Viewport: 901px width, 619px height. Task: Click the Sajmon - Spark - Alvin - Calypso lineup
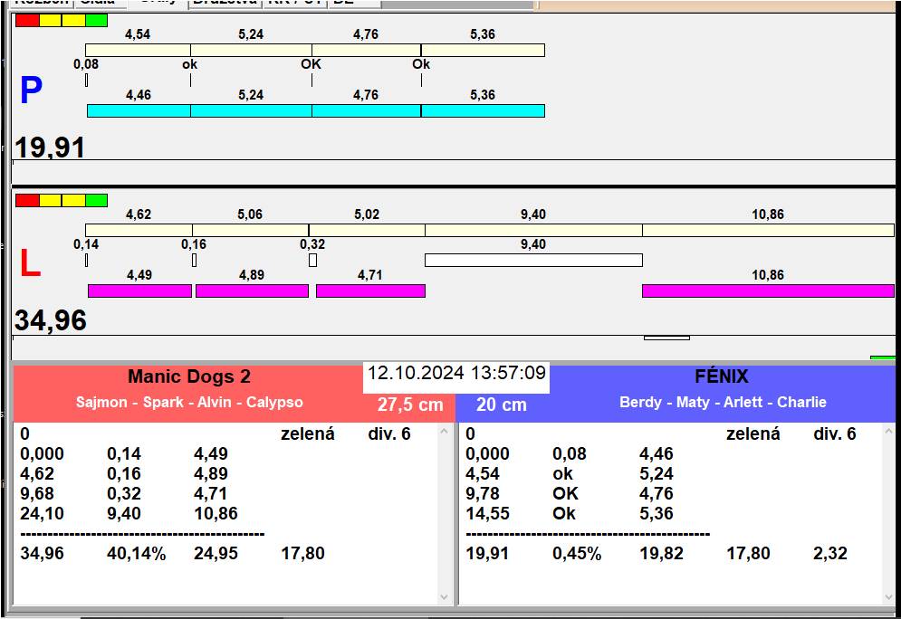(x=189, y=402)
